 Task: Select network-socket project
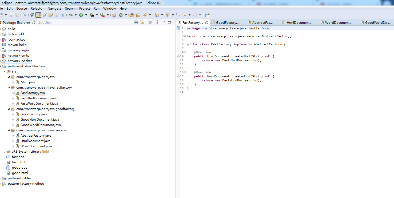[x=20, y=61]
